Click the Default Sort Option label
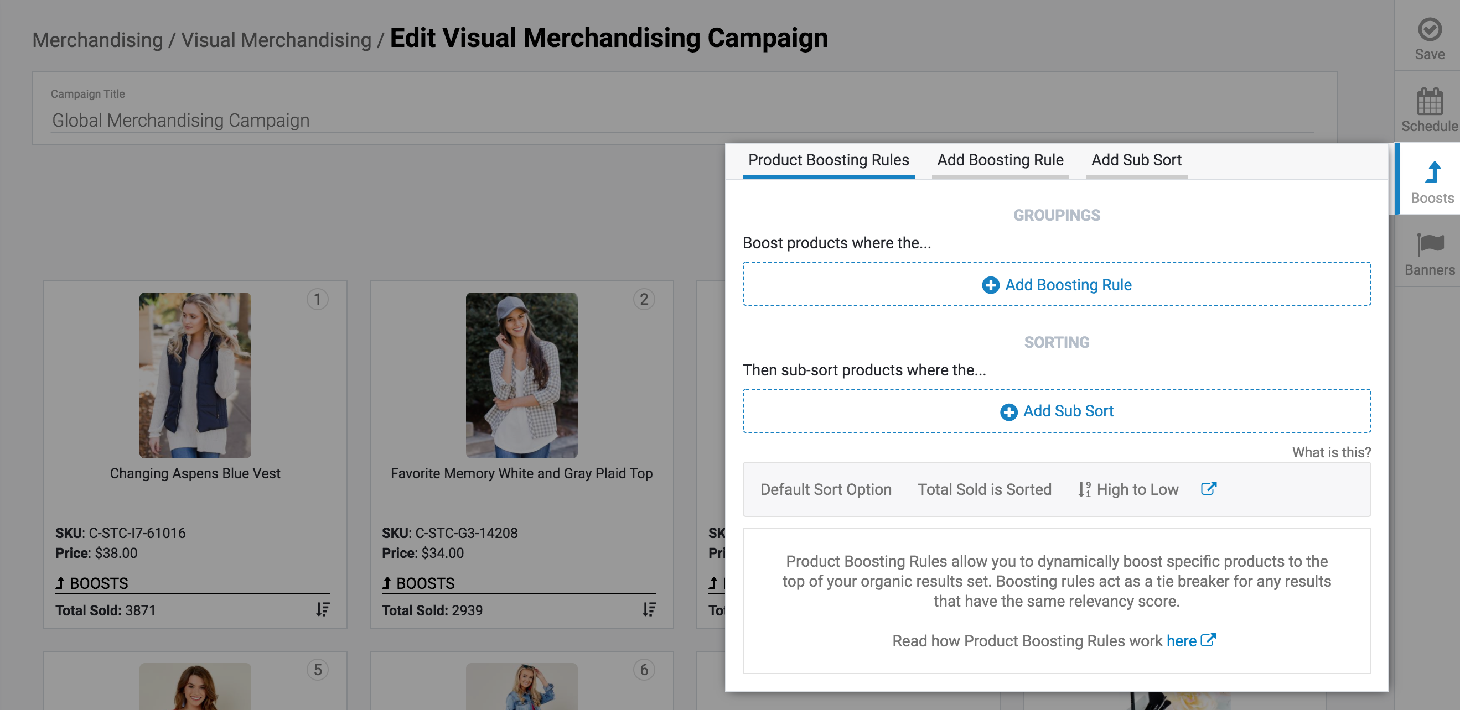 pyautogui.click(x=825, y=489)
